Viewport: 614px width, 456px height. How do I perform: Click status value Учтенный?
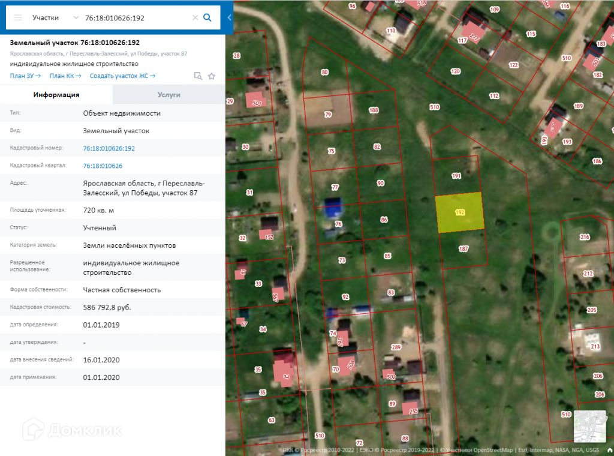[100, 228]
